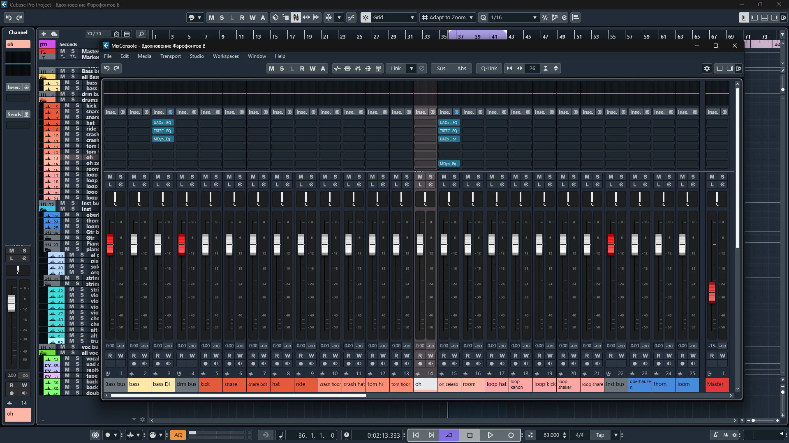Open the Media menu
The height and width of the screenshot is (443, 789).
tap(144, 56)
